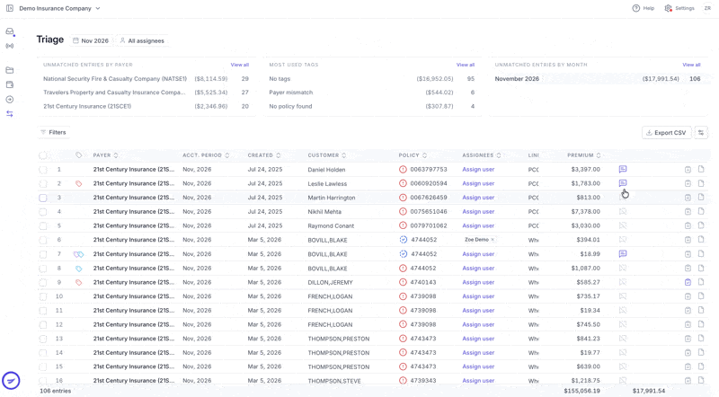Open the Nov 2026 date picker

[91, 40]
